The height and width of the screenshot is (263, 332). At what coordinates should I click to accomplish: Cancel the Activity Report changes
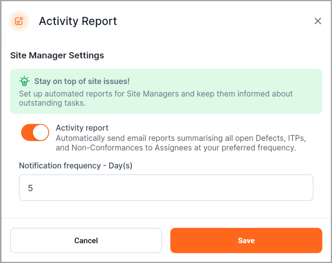tap(86, 240)
